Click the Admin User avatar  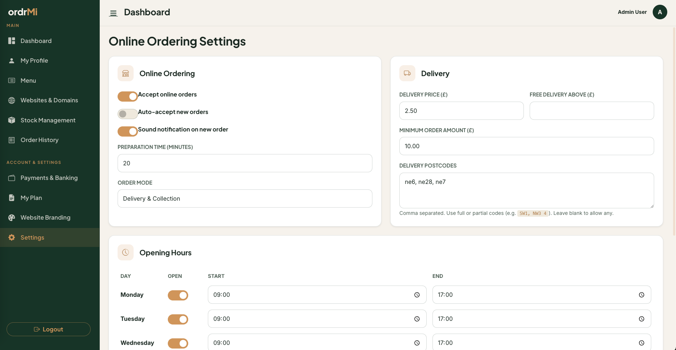[x=660, y=12]
